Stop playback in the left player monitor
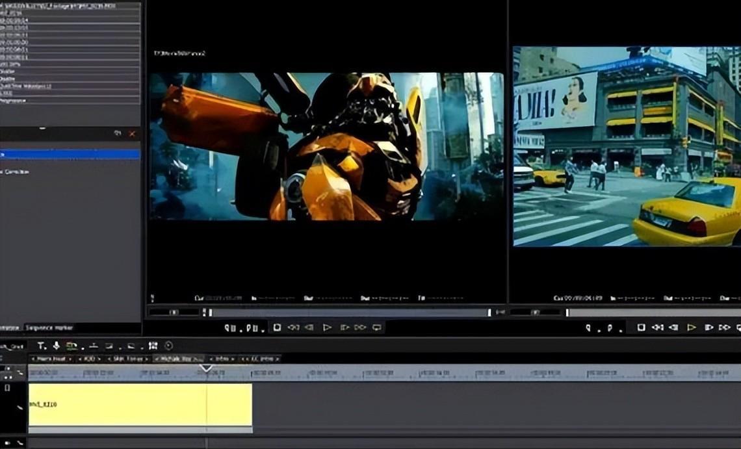The image size is (741, 449). (x=278, y=327)
